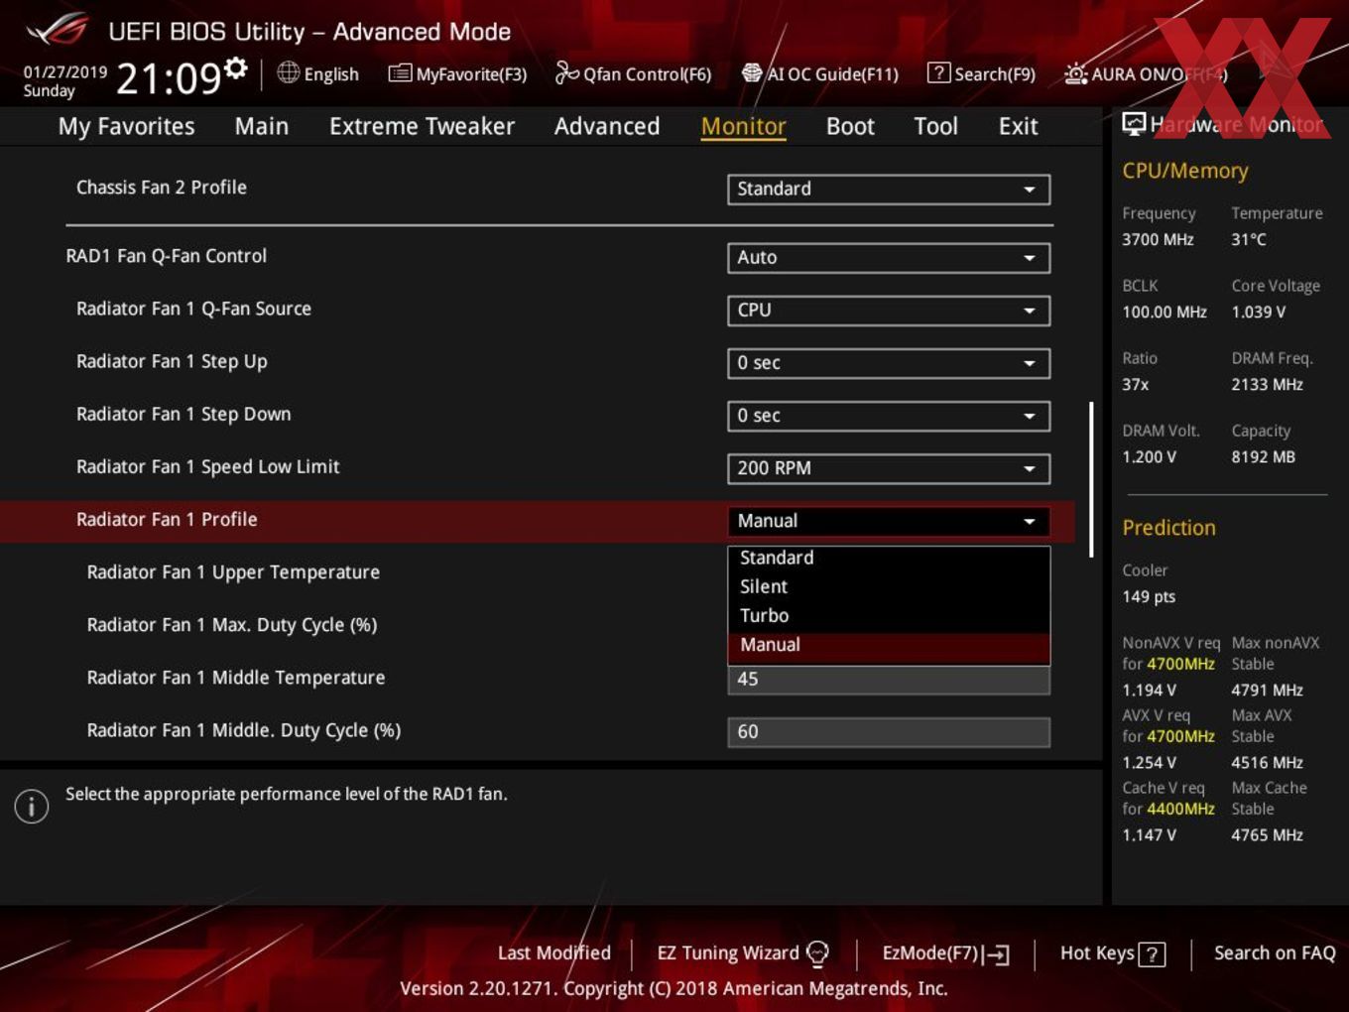Toggle AURA ON/OFF lighting
This screenshot has width=1349, height=1012.
(1146, 73)
